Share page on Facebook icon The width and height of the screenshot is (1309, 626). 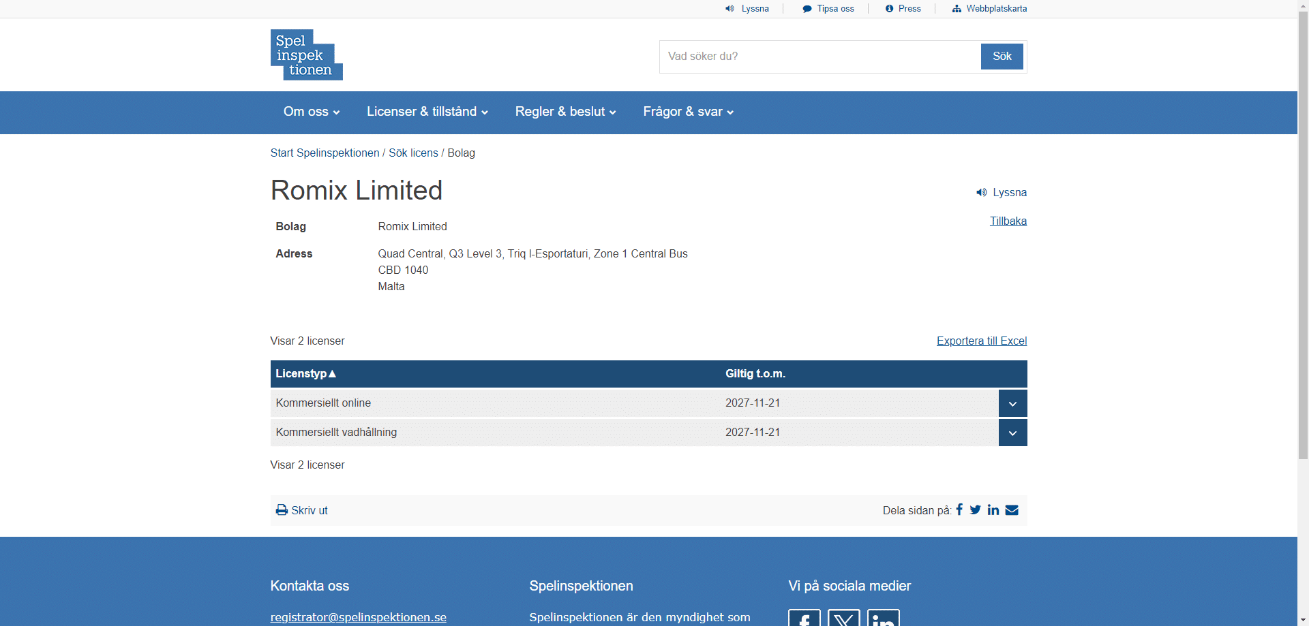pyautogui.click(x=959, y=510)
